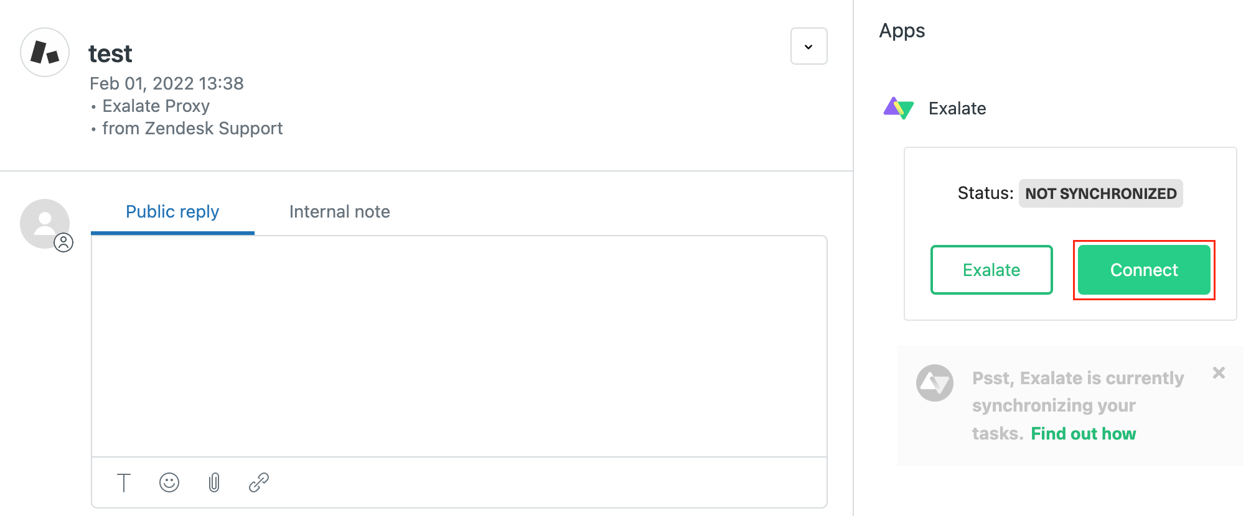
Task: Dismiss the Exalate synchronizing notification
Action: pos(1219,372)
